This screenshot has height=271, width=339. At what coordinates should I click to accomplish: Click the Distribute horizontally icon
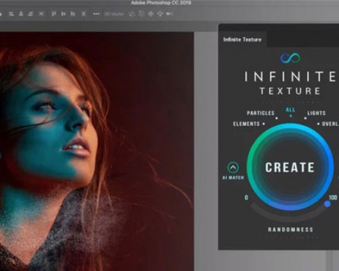click(x=83, y=14)
